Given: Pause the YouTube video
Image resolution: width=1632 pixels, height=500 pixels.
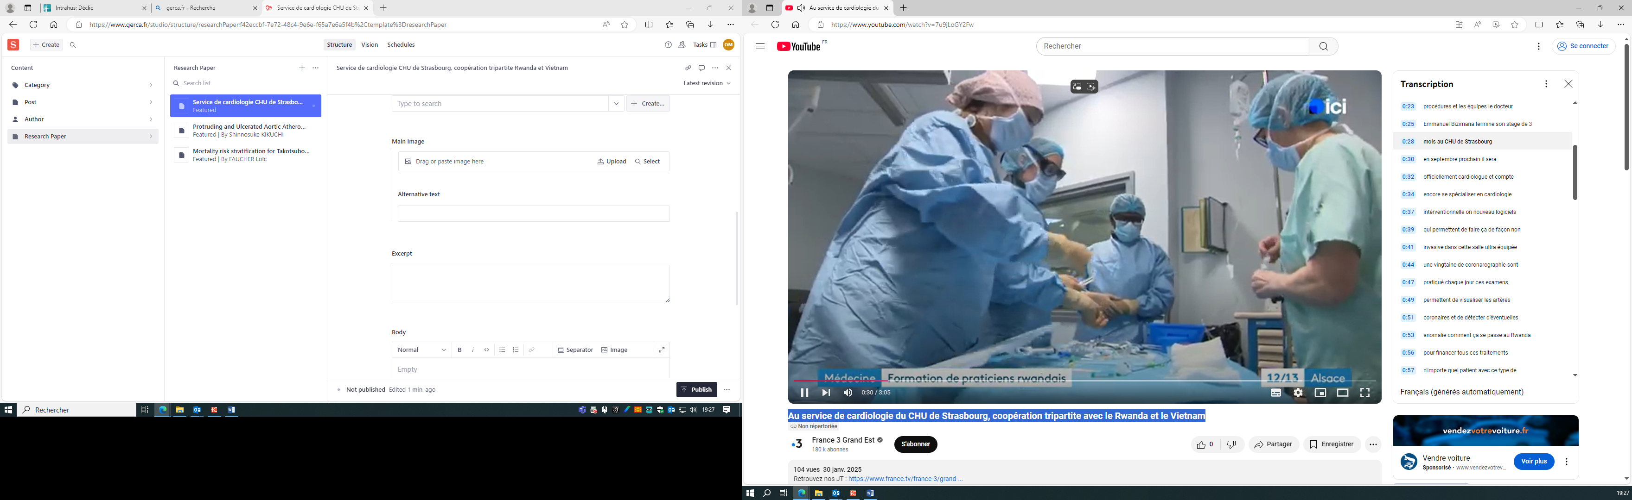Looking at the screenshot, I should pos(804,393).
